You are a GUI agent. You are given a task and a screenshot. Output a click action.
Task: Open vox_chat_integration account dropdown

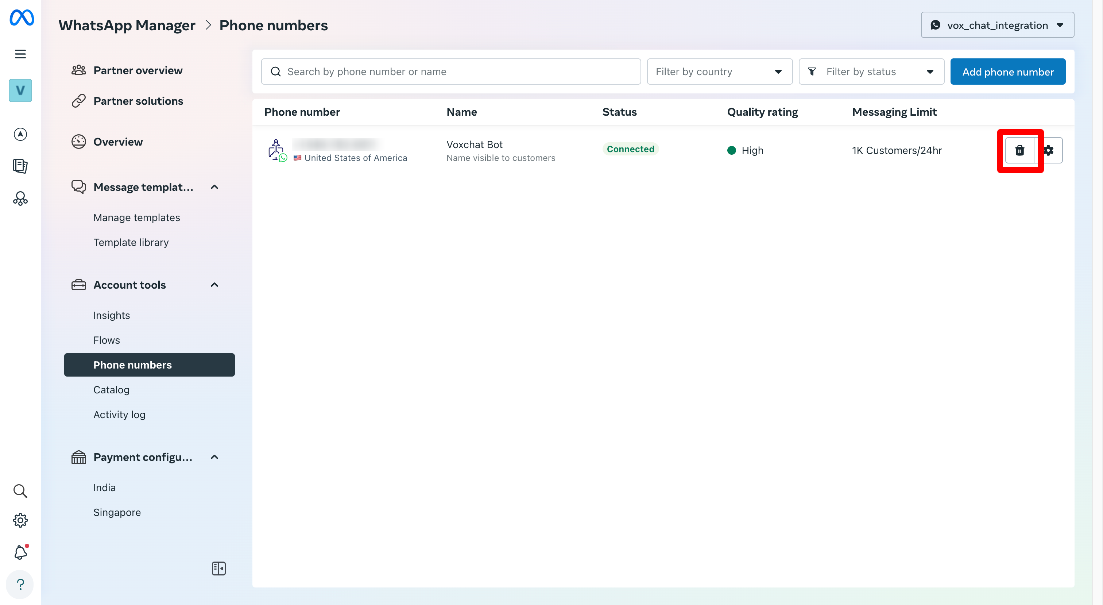coord(997,25)
